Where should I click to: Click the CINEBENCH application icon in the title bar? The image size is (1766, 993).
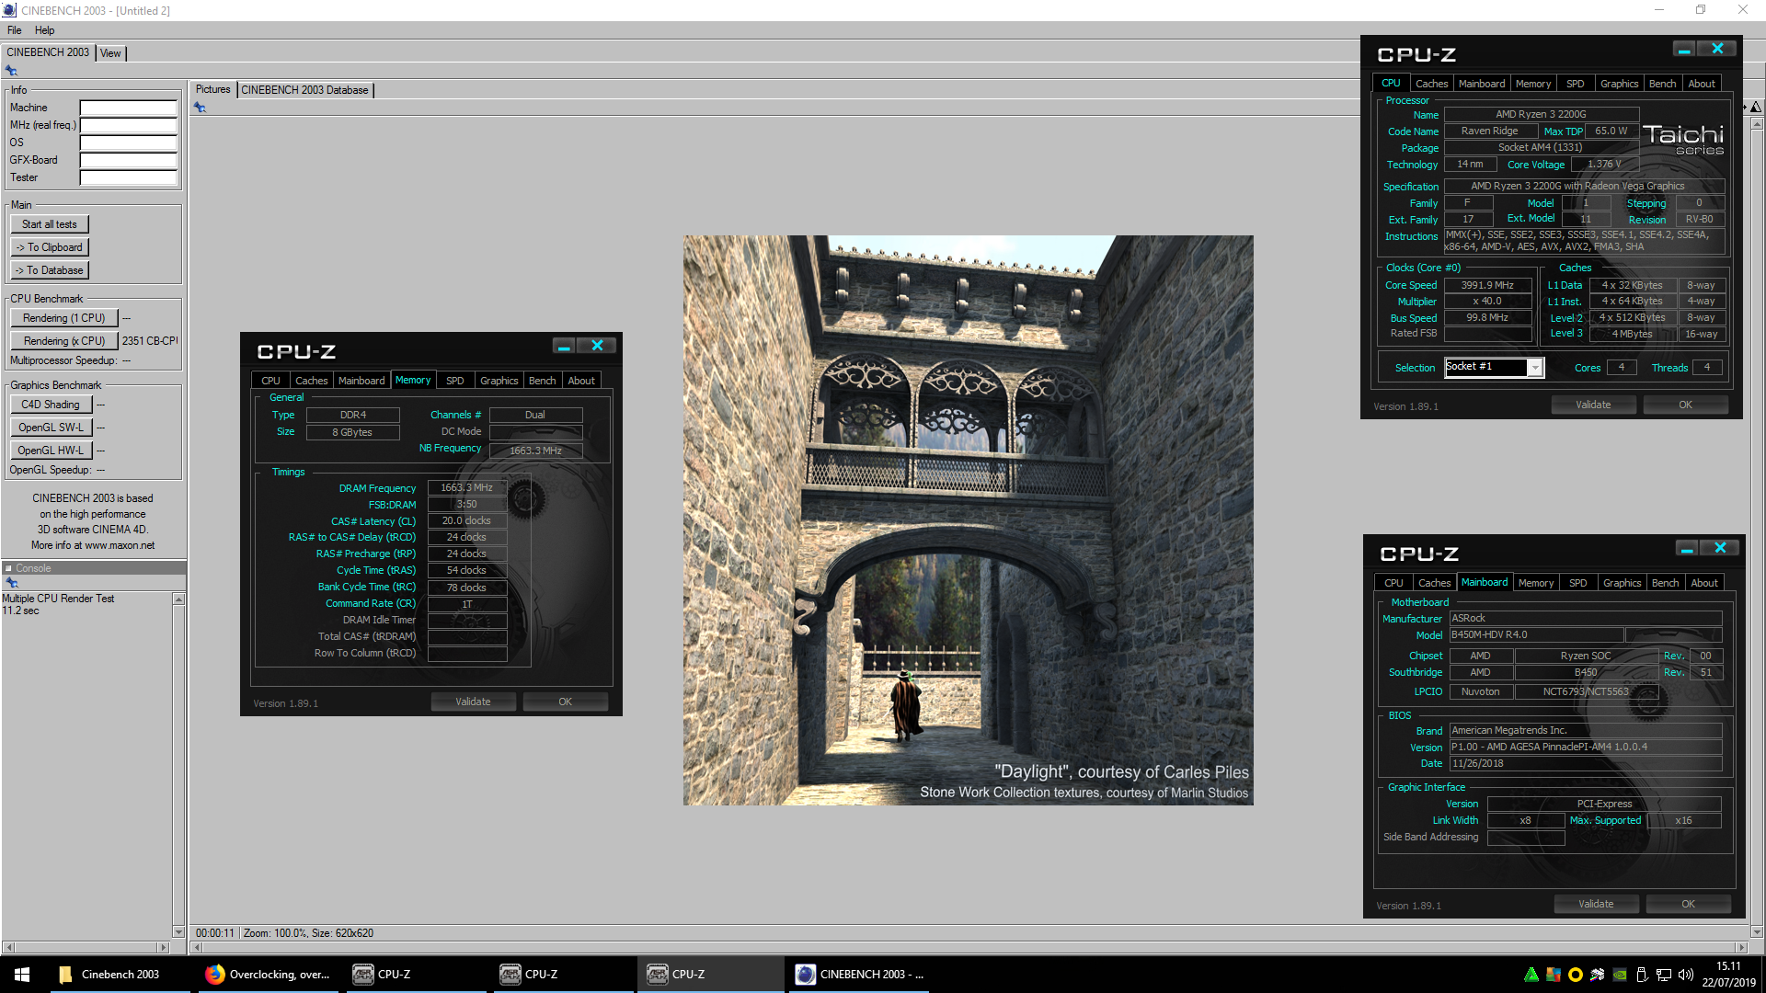click(9, 10)
